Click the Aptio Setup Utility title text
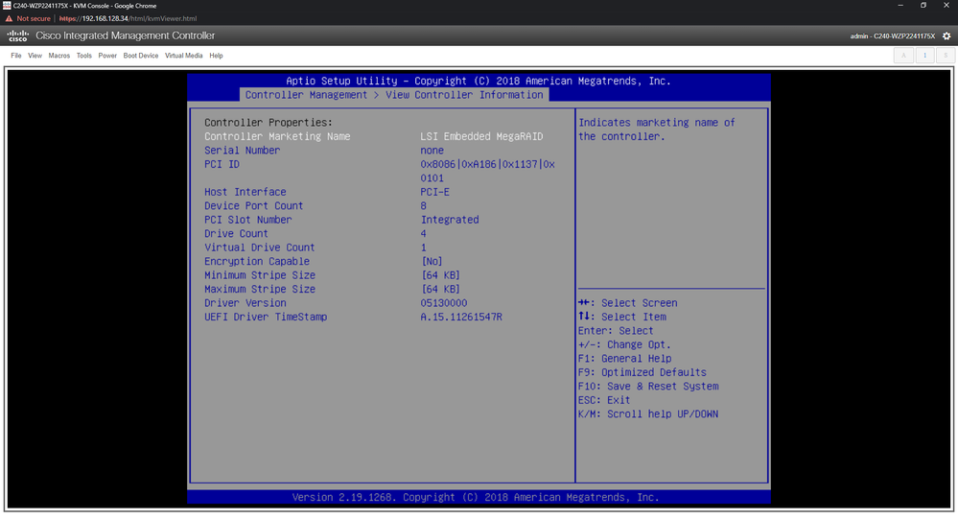The image size is (958, 519). coord(479,81)
